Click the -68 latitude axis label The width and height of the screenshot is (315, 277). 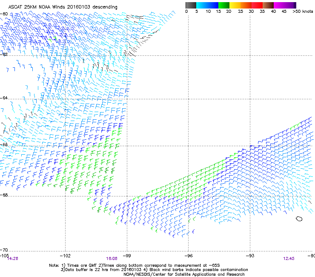pos(4,195)
